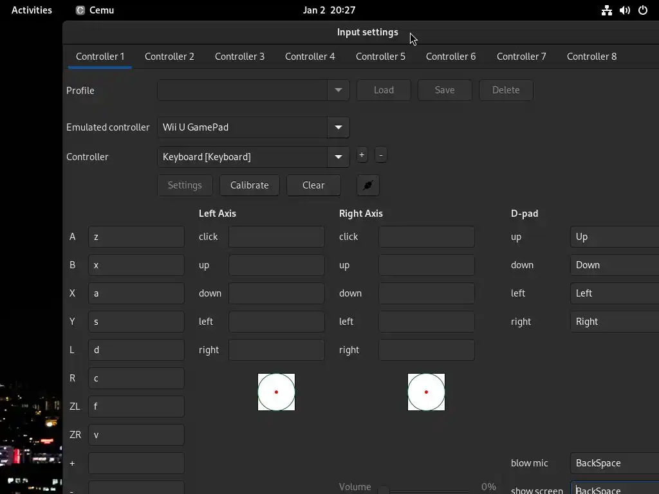Viewport: 659px width, 494px height.
Task: Click the controller connection plug icon
Action: 367,185
